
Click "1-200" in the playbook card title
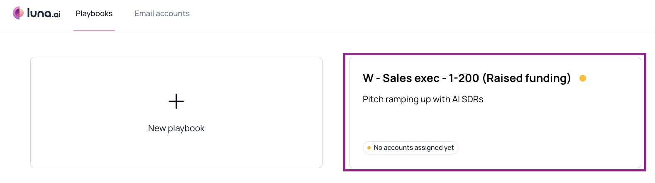coord(464,78)
